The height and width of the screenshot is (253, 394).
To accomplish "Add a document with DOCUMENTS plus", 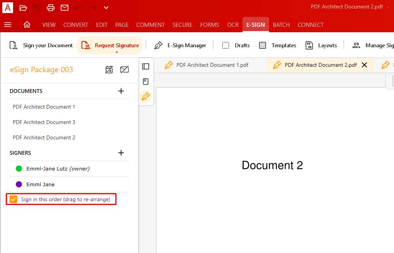I will pyautogui.click(x=121, y=91).
